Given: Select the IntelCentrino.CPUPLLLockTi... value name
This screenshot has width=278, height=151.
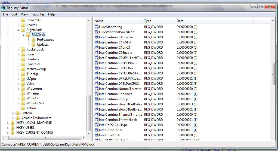Looking at the screenshot, I should point(121,58).
